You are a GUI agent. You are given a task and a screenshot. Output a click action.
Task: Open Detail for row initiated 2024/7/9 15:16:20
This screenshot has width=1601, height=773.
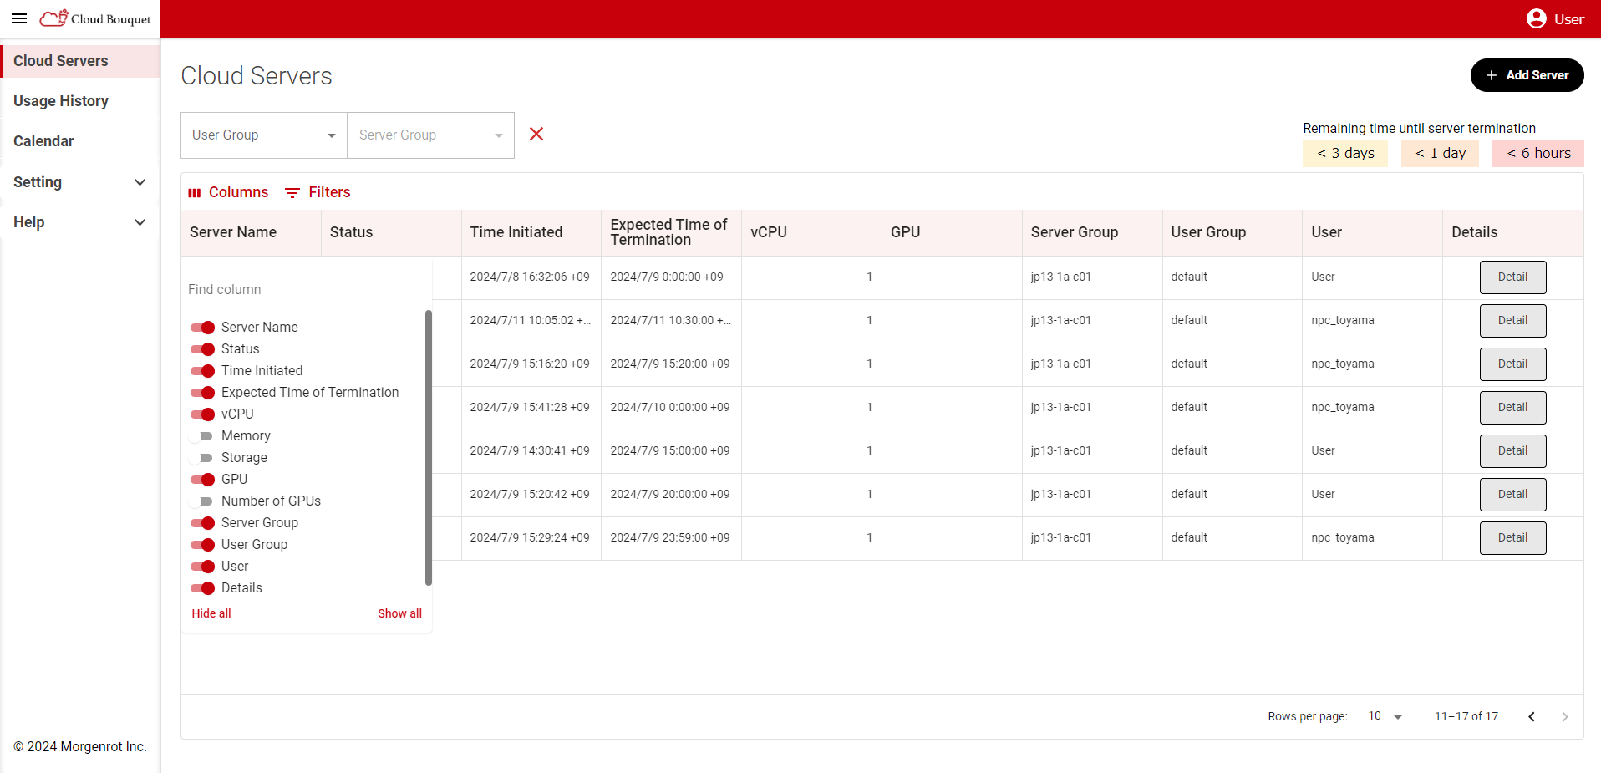(1512, 364)
